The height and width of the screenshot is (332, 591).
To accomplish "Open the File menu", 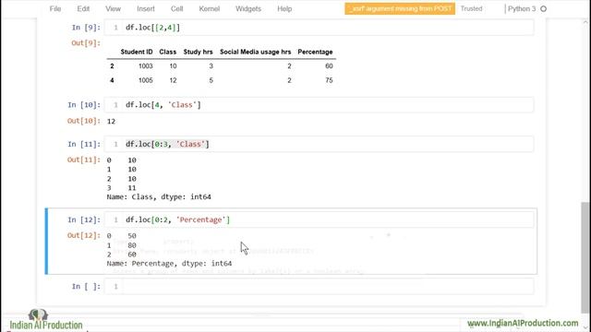I will [55, 8].
